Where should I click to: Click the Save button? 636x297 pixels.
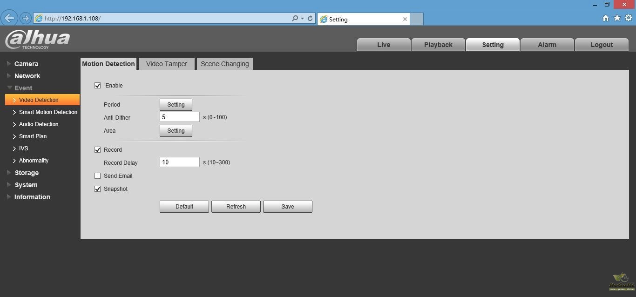(287, 207)
